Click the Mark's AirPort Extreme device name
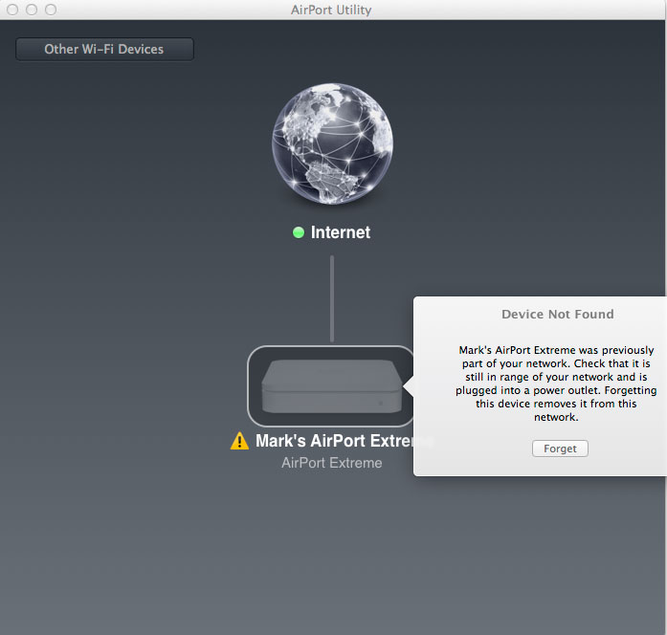Viewport: 667px width, 635px height. [x=334, y=441]
